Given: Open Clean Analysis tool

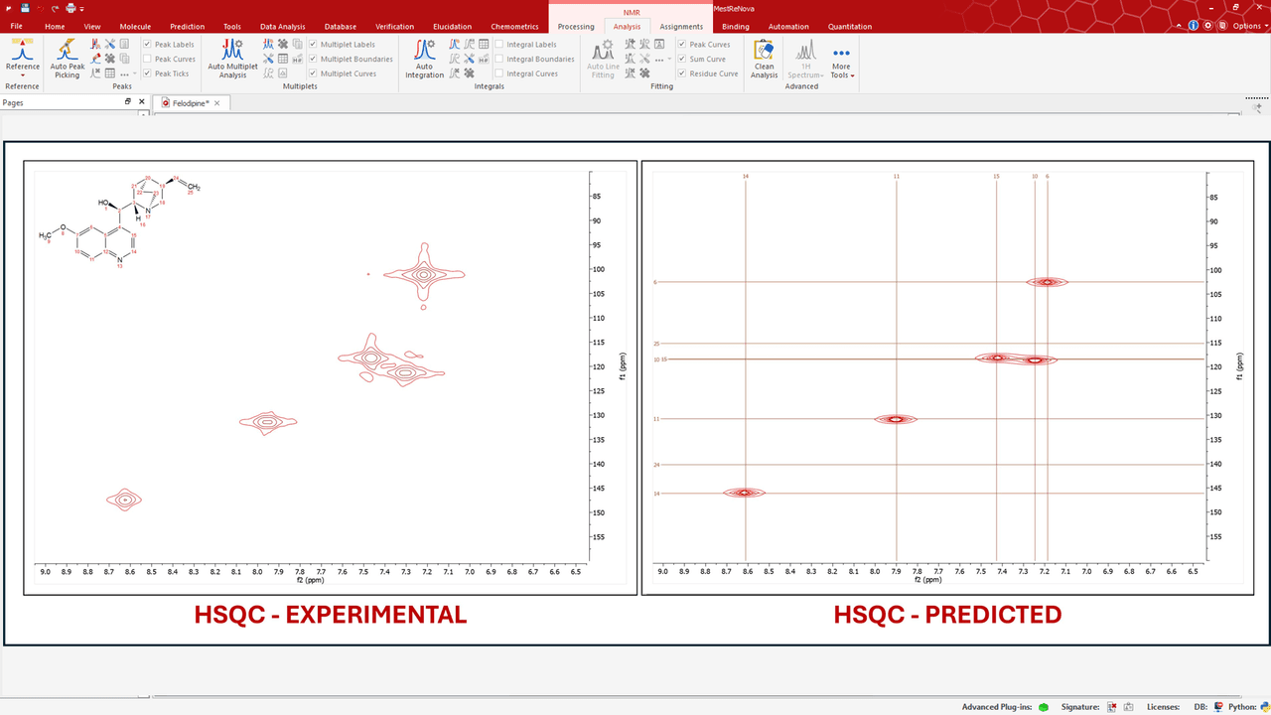Looking at the screenshot, I should coord(764,59).
